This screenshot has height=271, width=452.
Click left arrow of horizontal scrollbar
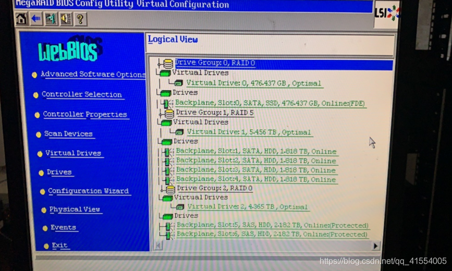(158, 245)
